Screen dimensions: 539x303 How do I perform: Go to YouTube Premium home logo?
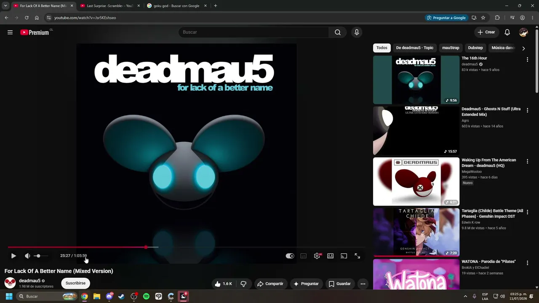click(x=35, y=32)
